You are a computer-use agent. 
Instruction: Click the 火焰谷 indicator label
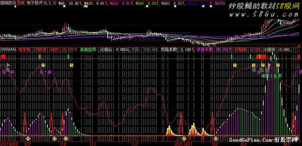269,50
